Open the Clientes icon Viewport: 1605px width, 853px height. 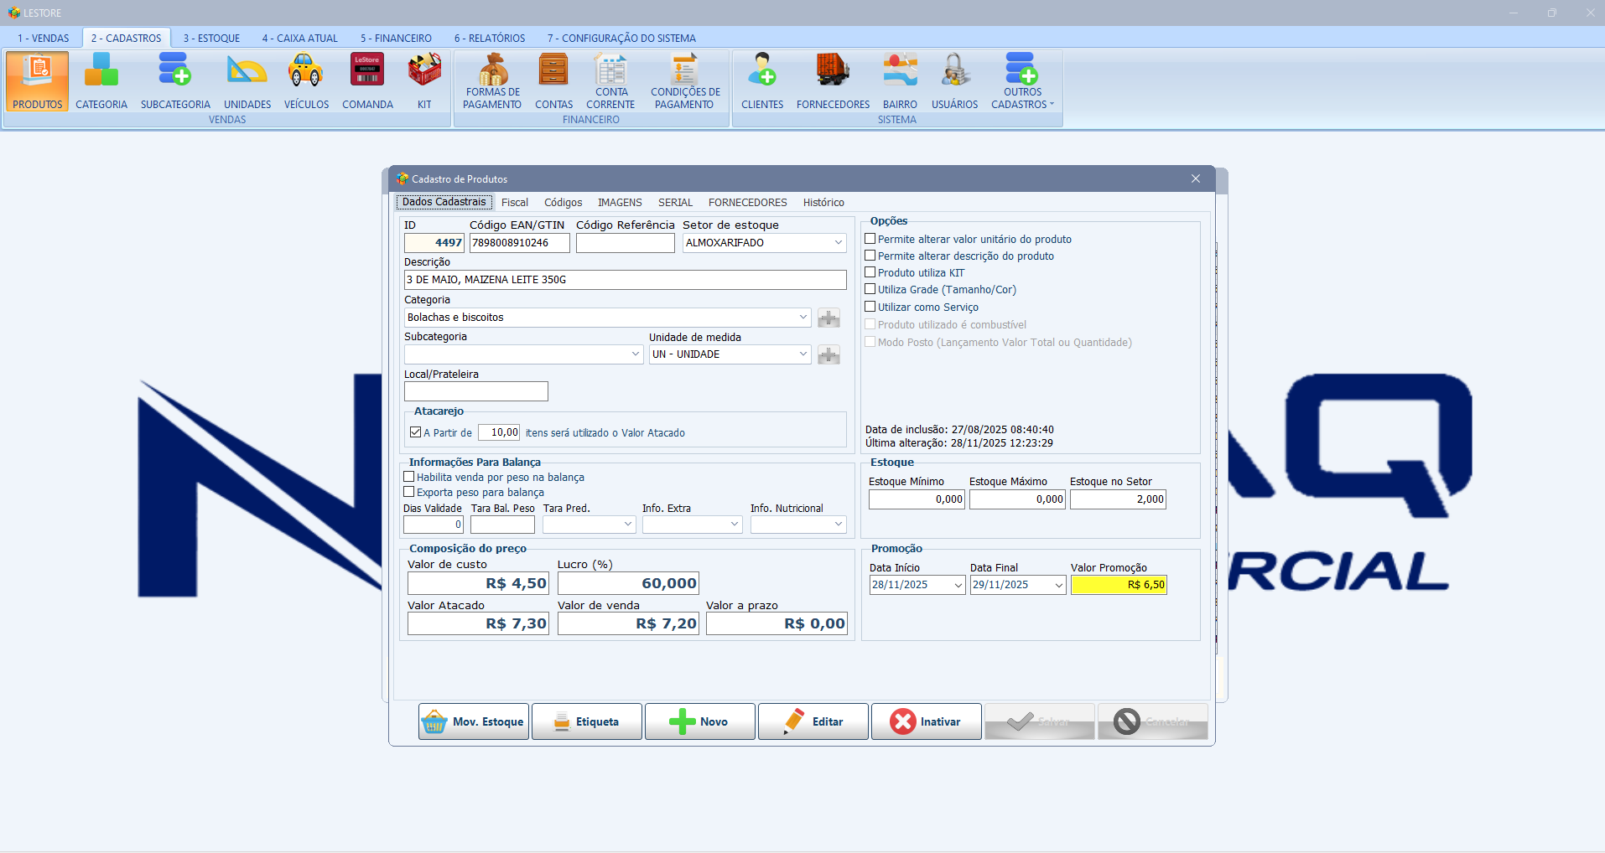(x=762, y=81)
